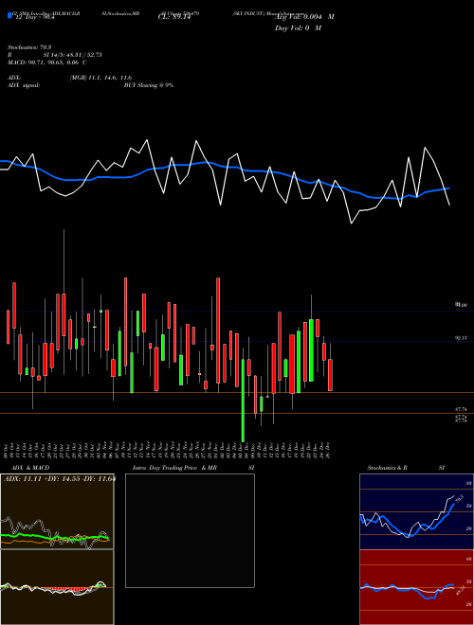Click the 'ADX & MACD' panel title

[30, 468]
